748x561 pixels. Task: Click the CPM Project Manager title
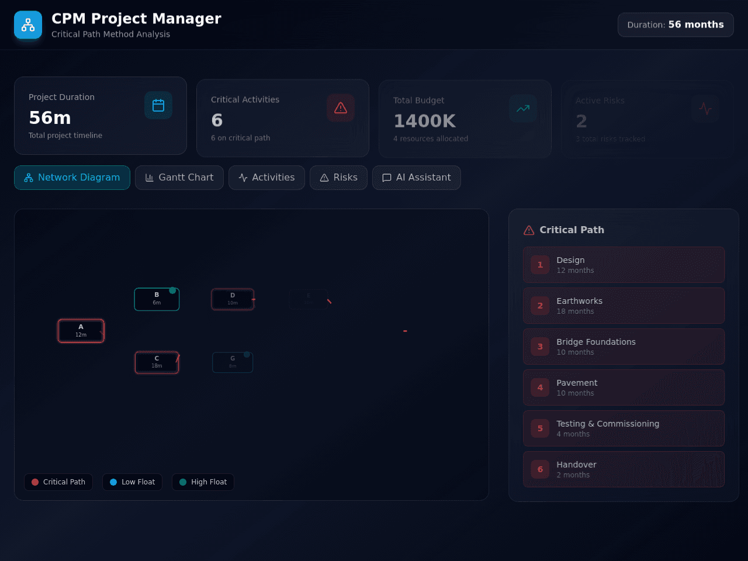coord(136,19)
